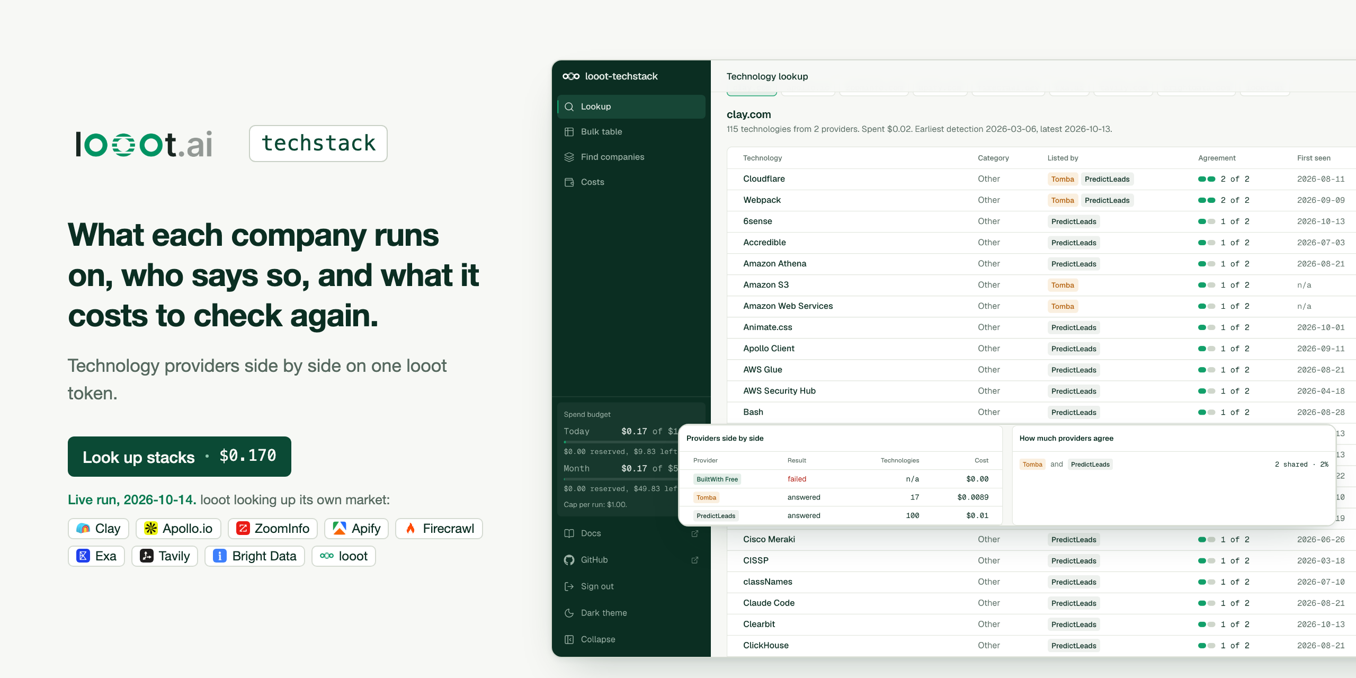The width and height of the screenshot is (1356, 678).
Task: Click Tomba tag in Webpack row
Action: pos(1063,200)
